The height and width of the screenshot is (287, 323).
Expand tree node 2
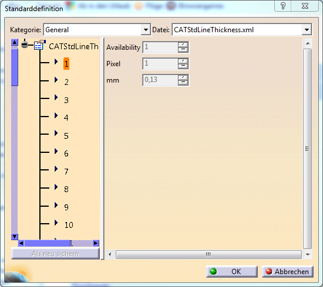coord(56,80)
